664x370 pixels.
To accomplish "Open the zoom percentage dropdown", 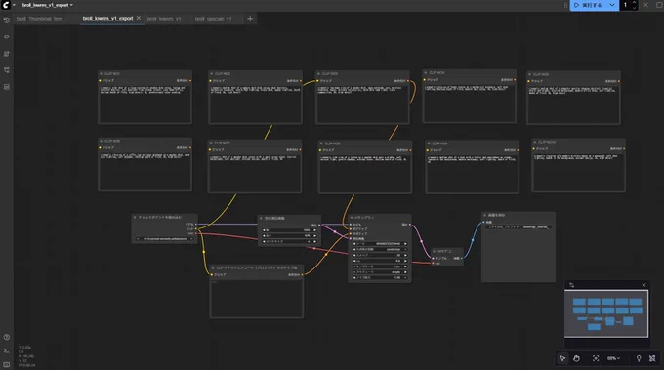I will pyautogui.click(x=613, y=358).
